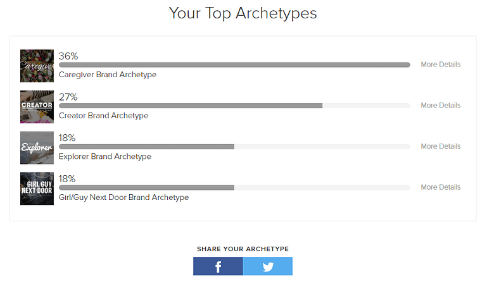The image size is (487, 291).
Task: Select the Explorer Brand Archetype label
Action: point(105,156)
